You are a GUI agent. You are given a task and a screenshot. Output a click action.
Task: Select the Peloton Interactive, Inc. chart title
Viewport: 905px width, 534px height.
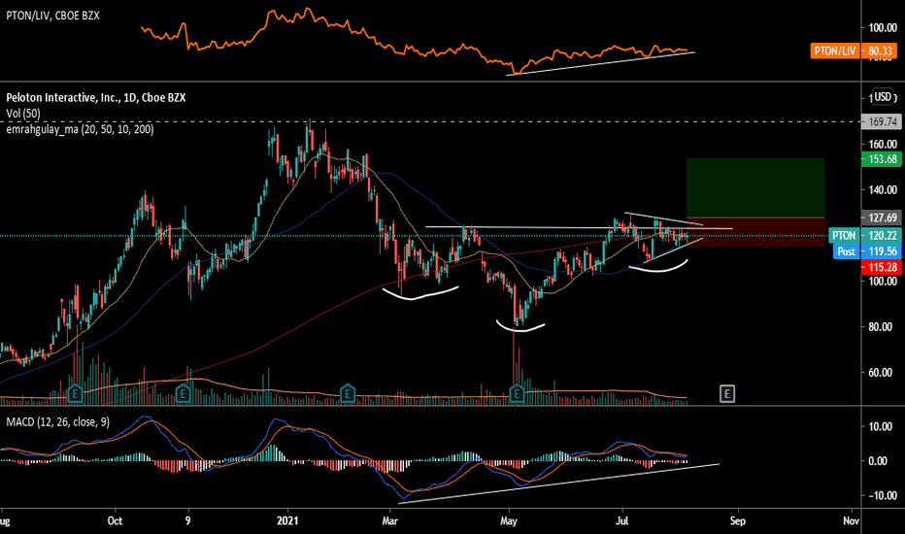pyautogui.click(x=96, y=97)
